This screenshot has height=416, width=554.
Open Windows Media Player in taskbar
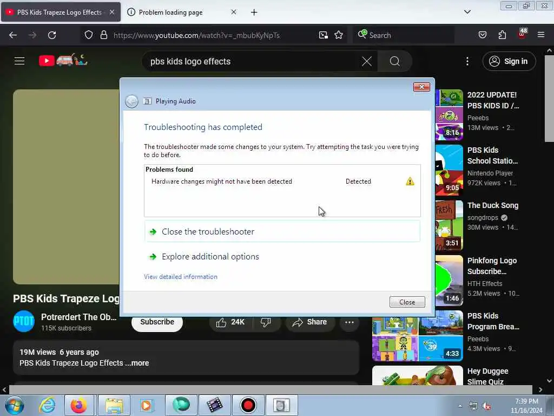(146, 405)
